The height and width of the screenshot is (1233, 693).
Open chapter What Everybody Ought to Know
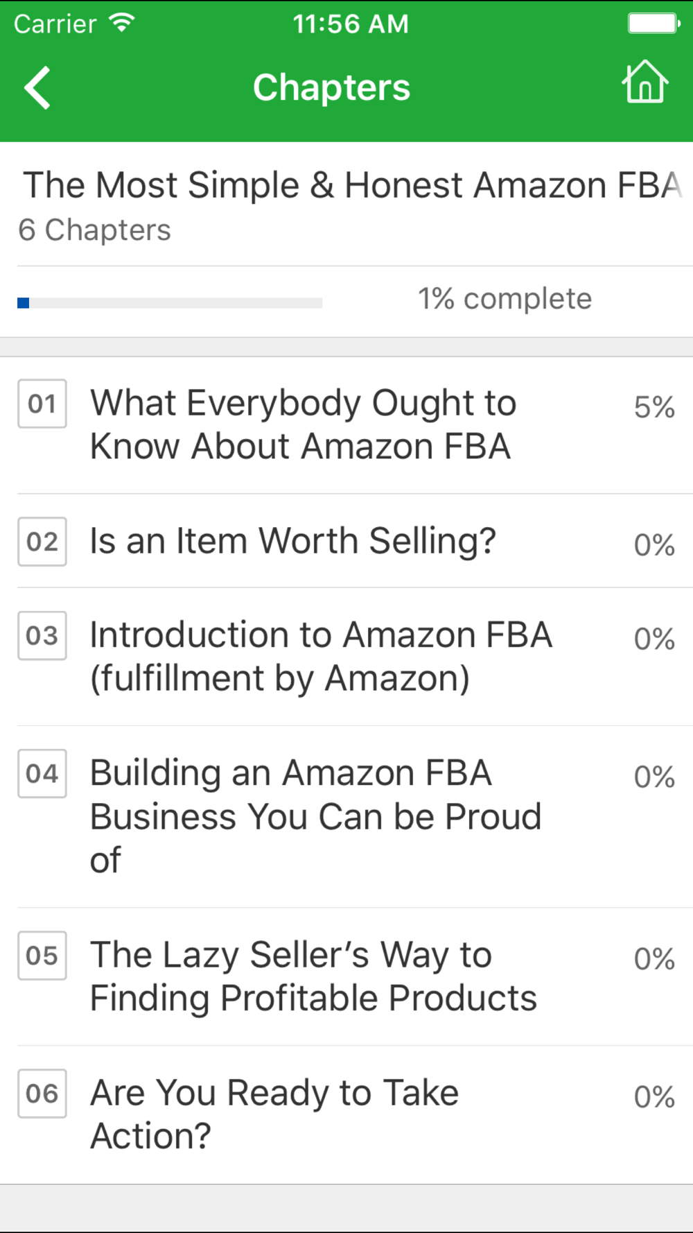tap(346, 425)
